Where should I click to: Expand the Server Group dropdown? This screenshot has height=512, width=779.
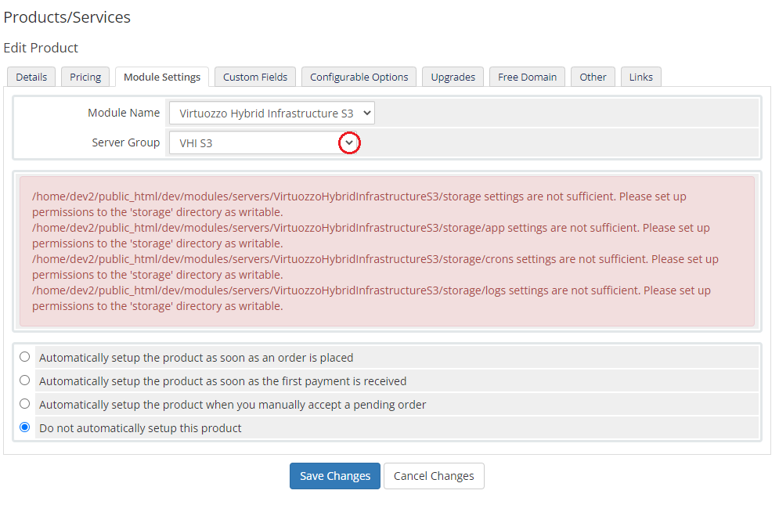(263, 143)
